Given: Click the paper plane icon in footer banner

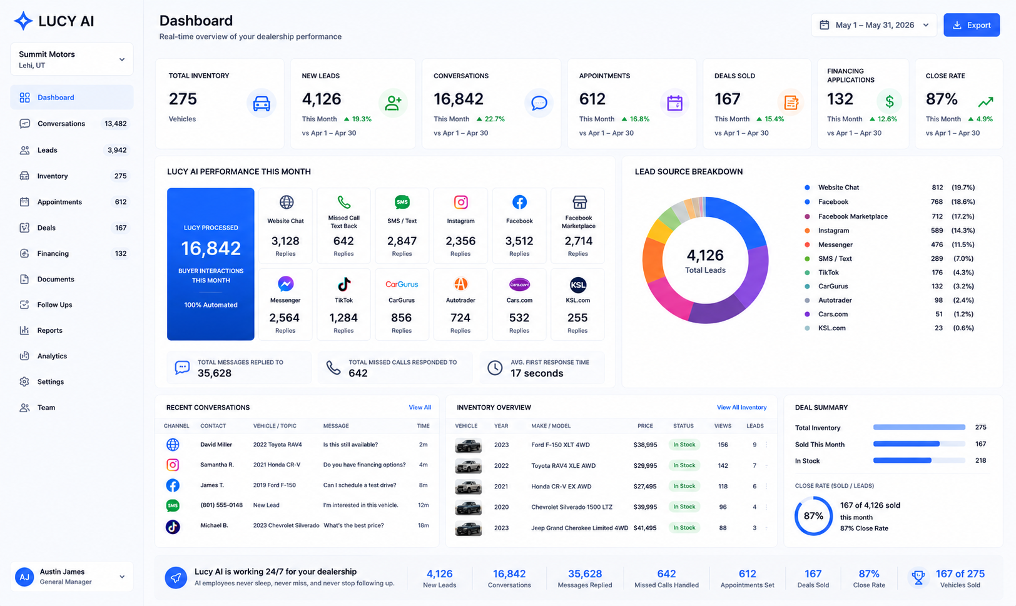Looking at the screenshot, I should (x=176, y=578).
